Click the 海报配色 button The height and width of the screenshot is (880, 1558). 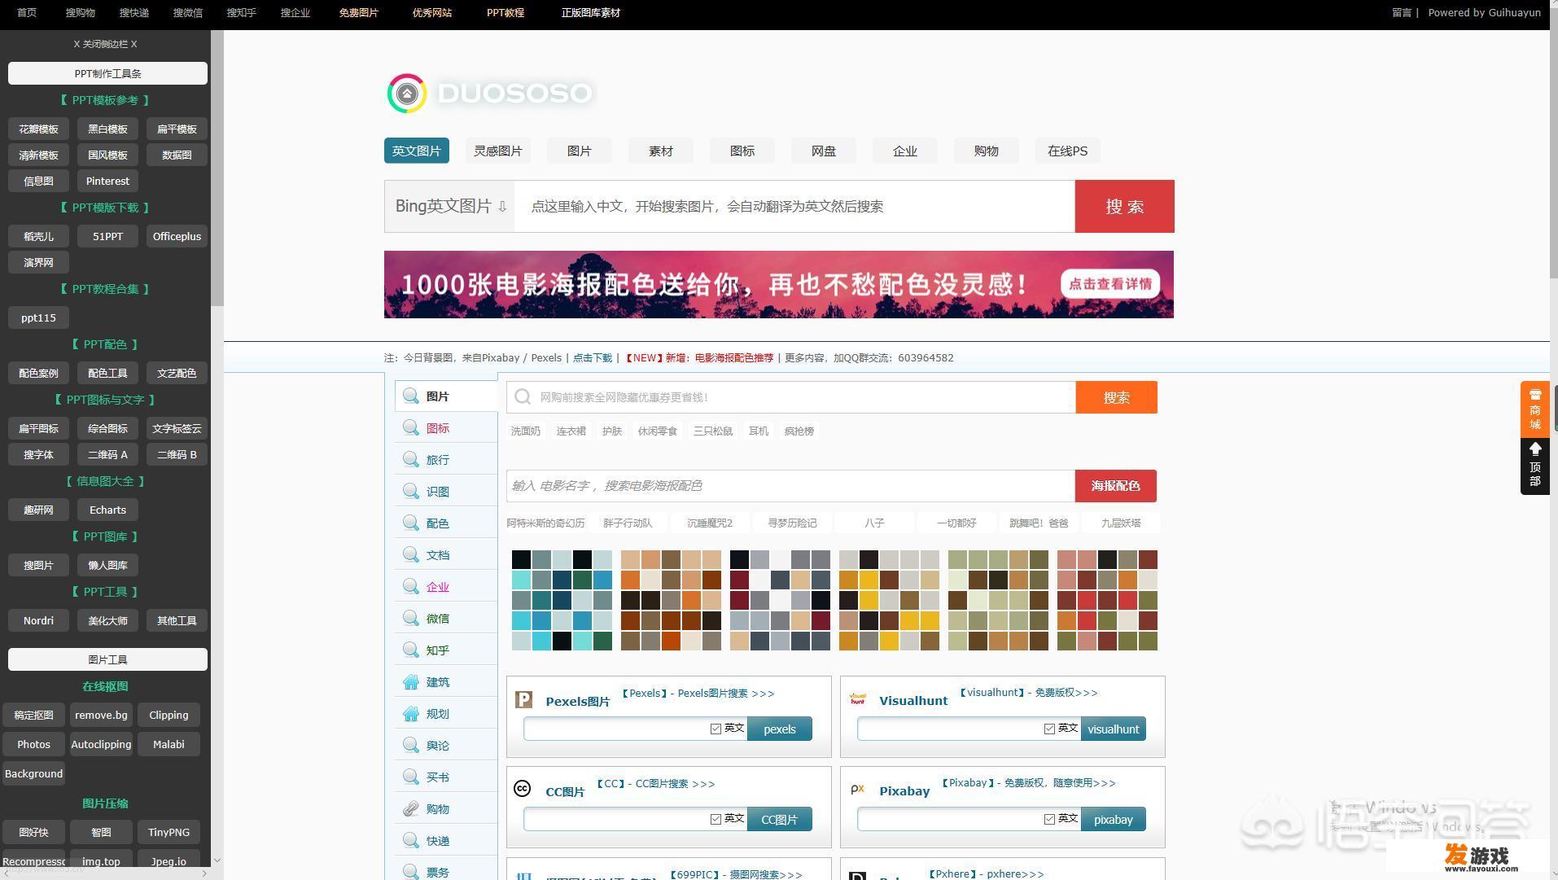click(1115, 486)
